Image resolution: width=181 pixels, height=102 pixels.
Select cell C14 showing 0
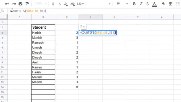[67, 87]
